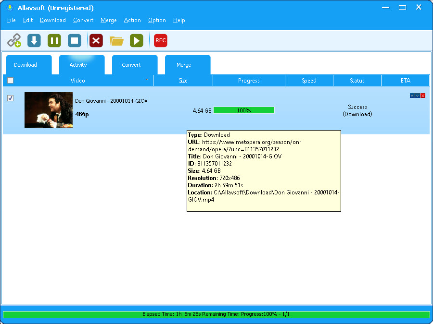
Task: Play video with green play icon
Action: (137, 40)
